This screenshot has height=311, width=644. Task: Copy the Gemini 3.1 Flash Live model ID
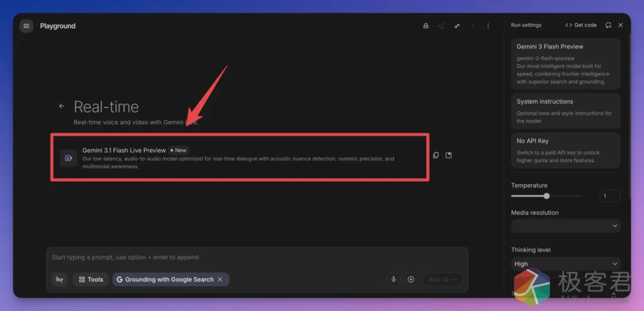click(436, 155)
